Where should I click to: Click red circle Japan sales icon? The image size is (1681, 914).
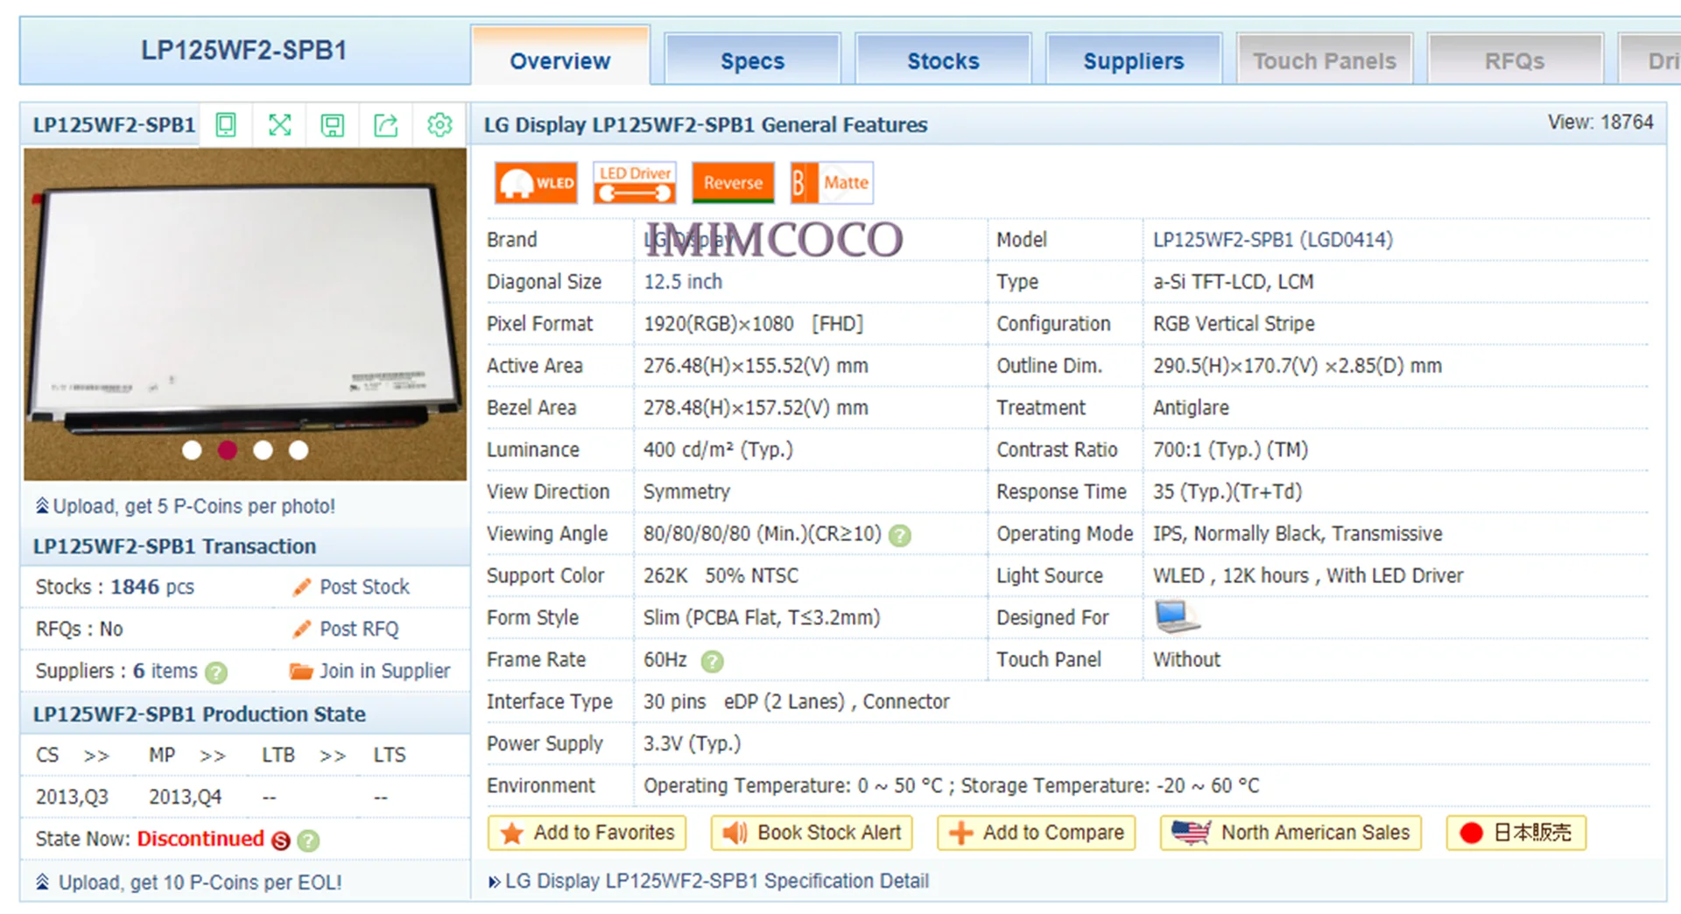point(1471,833)
